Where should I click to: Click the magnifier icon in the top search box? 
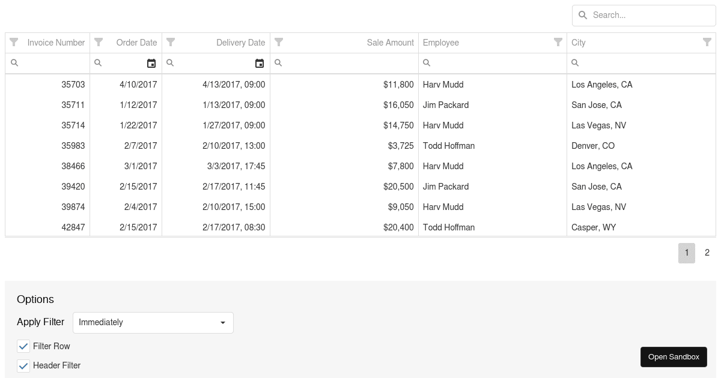pyautogui.click(x=583, y=15)
